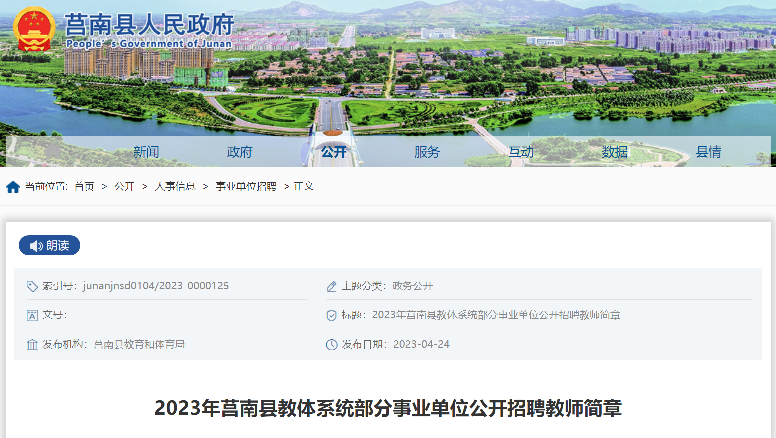Image resolution: width=776 pixels, height=438 pixels.
Task: Open the 数据 navigation tab
Action: point(615,152)
